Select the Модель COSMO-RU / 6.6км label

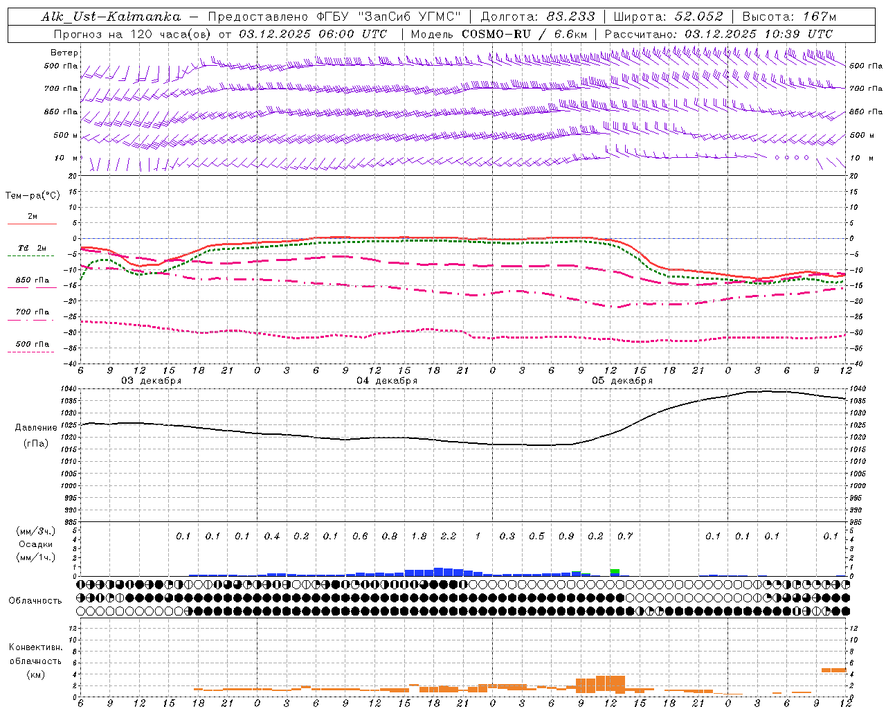click(499, 34)
